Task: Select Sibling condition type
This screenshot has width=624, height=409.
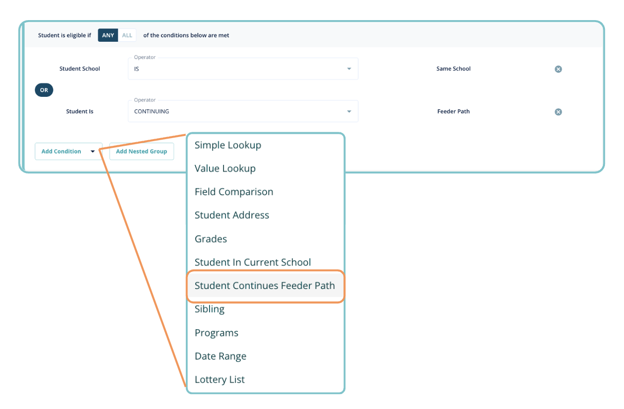Action: click(210, 309)
